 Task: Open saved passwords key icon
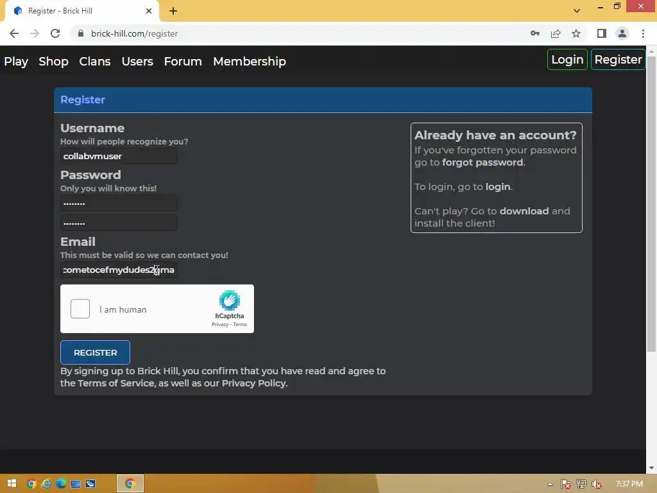[x=535, y=33]
